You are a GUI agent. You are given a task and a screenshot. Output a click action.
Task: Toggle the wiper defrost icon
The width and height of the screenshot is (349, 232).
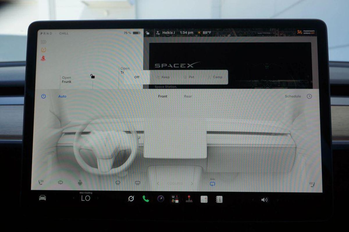(60, 183)
